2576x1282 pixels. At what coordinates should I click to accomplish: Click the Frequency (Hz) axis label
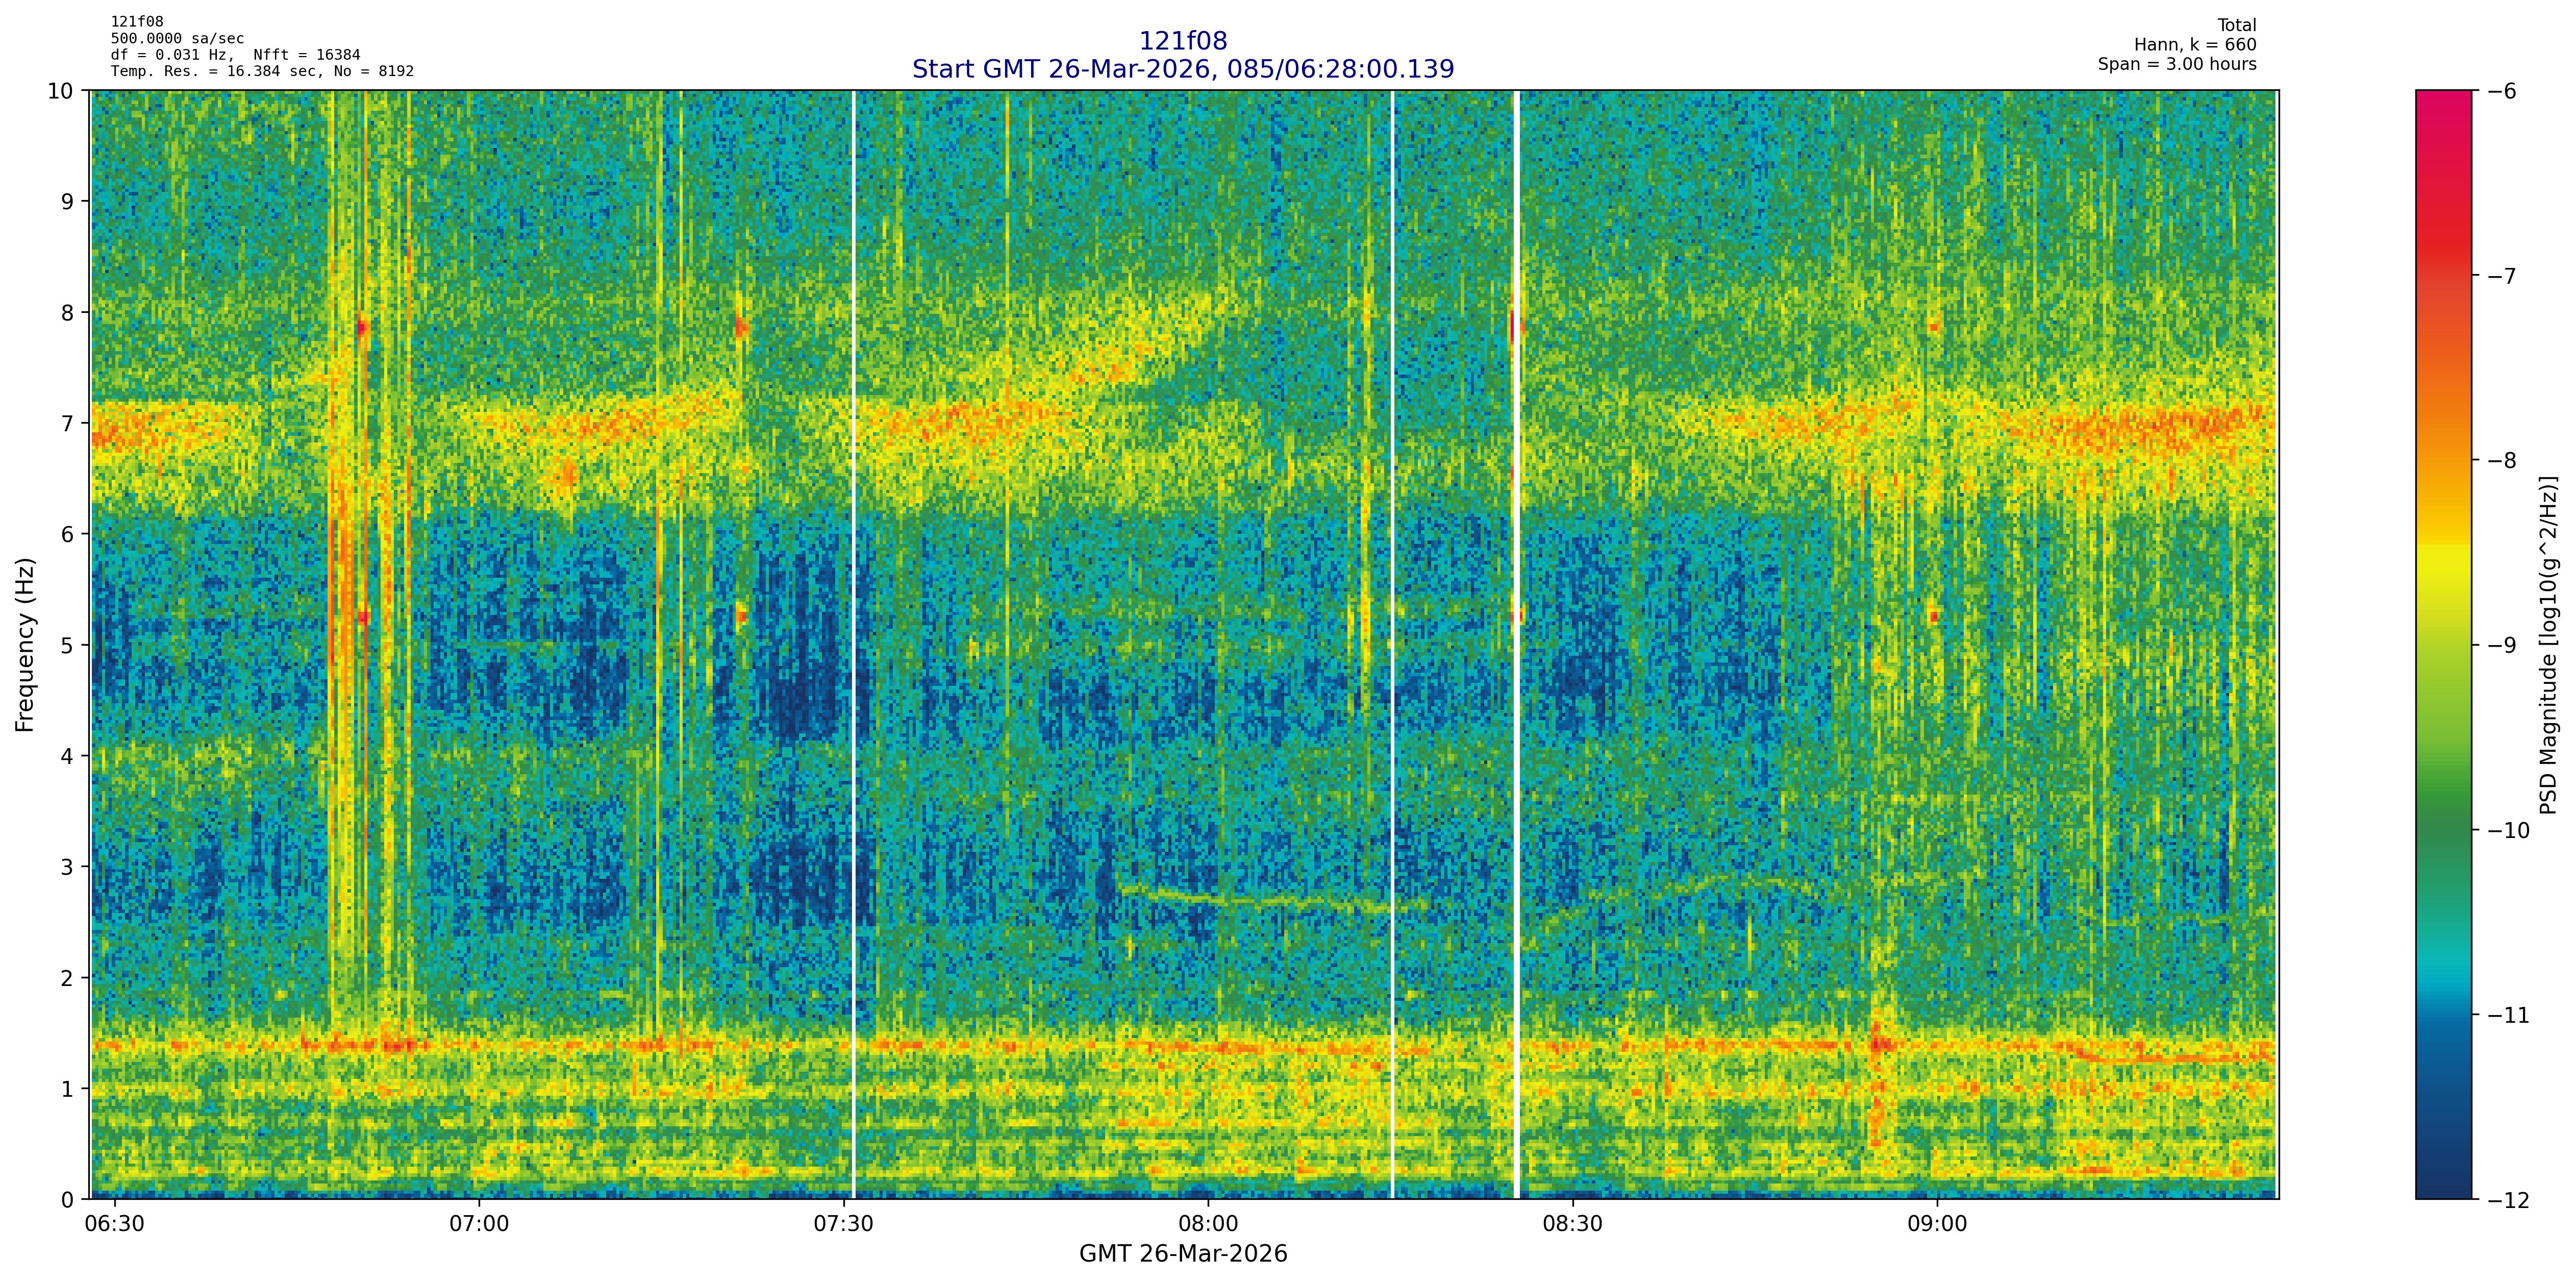25,645
